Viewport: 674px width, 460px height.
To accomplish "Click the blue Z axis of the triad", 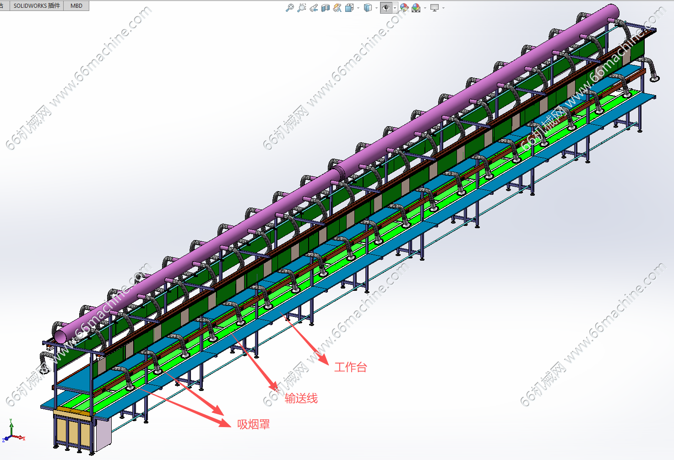I will coord(6,439).
